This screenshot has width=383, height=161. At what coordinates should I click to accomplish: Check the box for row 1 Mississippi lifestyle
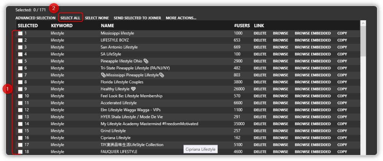[20, 33]
